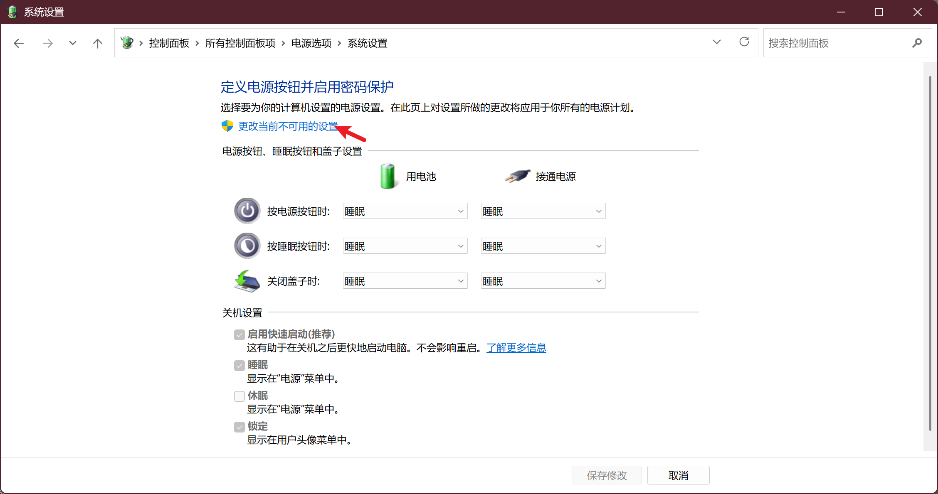Toggle the fast startup checkbox
Image resolution: width=938 pixels, height=494 pixels.
pos(239,334)
